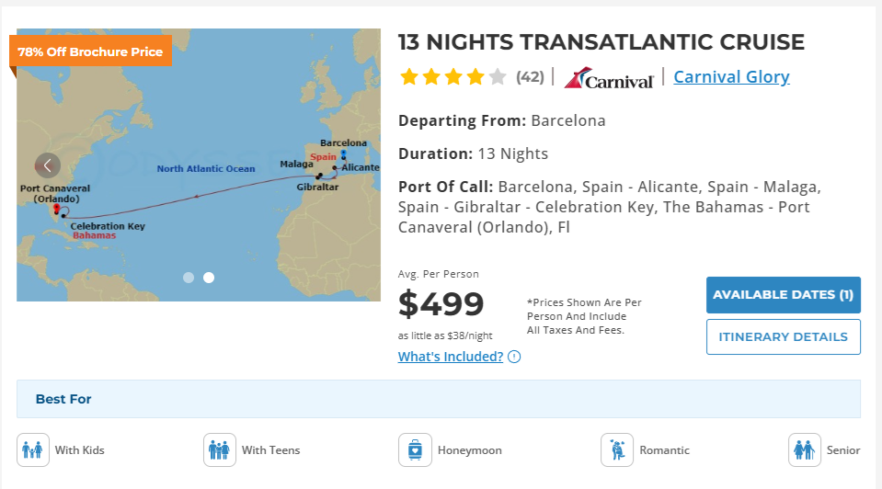The width and height of the screenshot is (882, 489).
Task: Click the Best For section header
Action: tap(63, 399)
